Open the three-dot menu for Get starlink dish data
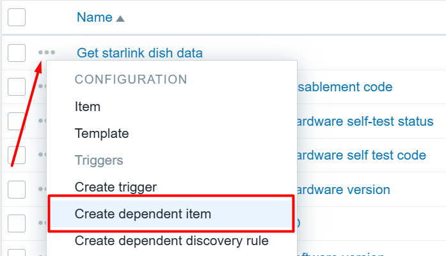The image size is (446, 256). click(x=47, y=52)
